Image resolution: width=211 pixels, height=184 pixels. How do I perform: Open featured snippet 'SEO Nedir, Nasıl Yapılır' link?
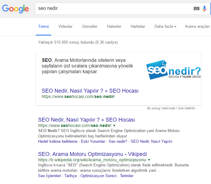(x=90, y=91)
